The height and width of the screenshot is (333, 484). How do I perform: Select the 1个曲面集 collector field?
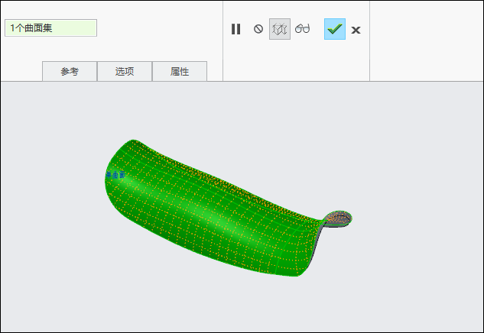click(x=51, y=28)
